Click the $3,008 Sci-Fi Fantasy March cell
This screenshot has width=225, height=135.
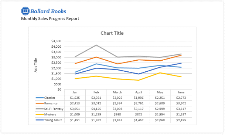coord(117,109)
